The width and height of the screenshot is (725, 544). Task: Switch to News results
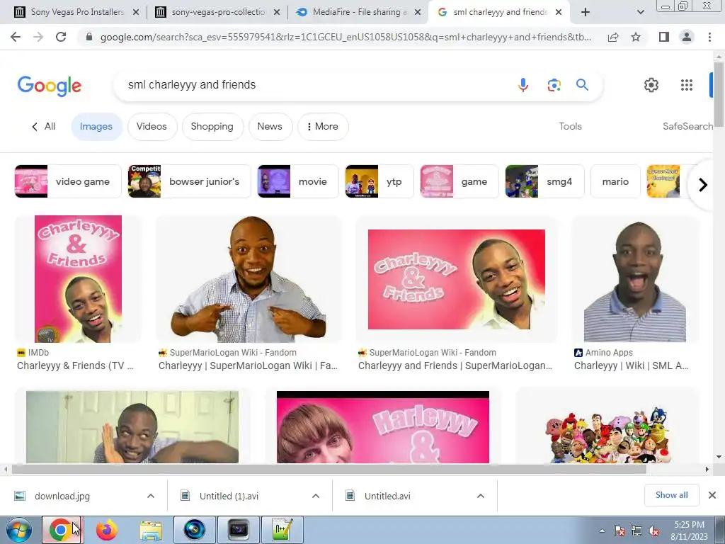(270, 126)
